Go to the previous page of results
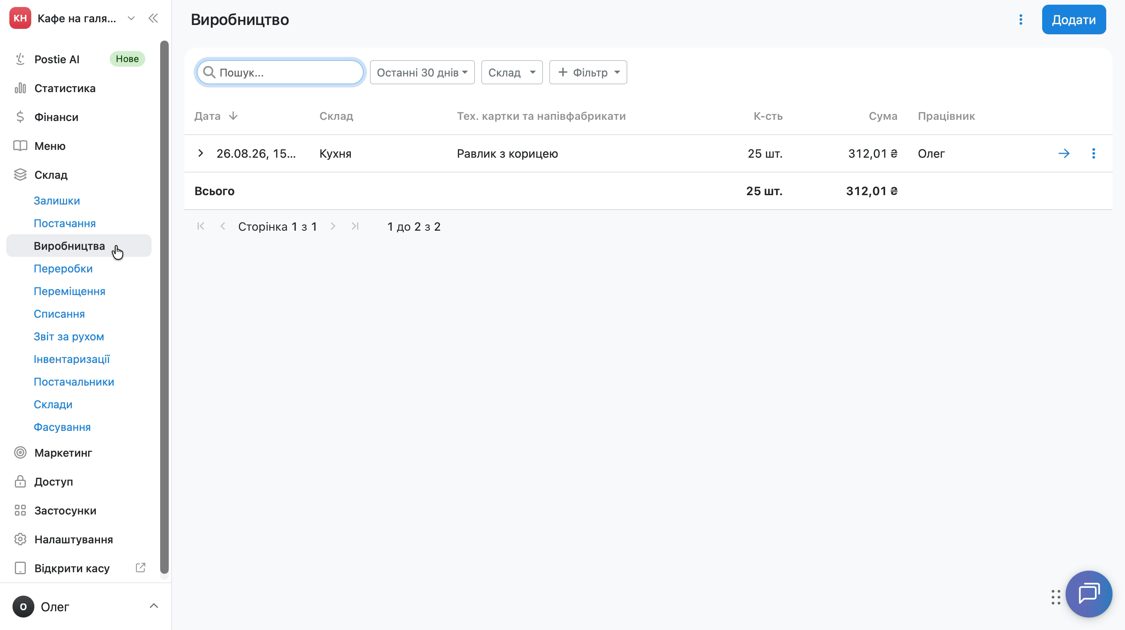The image size is (1125, 630). 223,226
